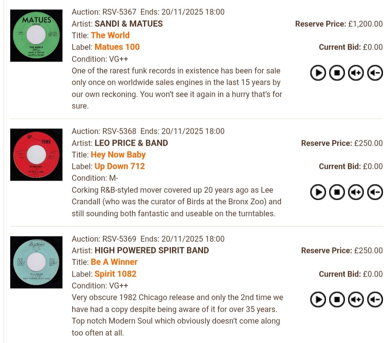Follow the Spirit 1082 label link
Screen dimensions: 392x343
[x=115, y=274]
